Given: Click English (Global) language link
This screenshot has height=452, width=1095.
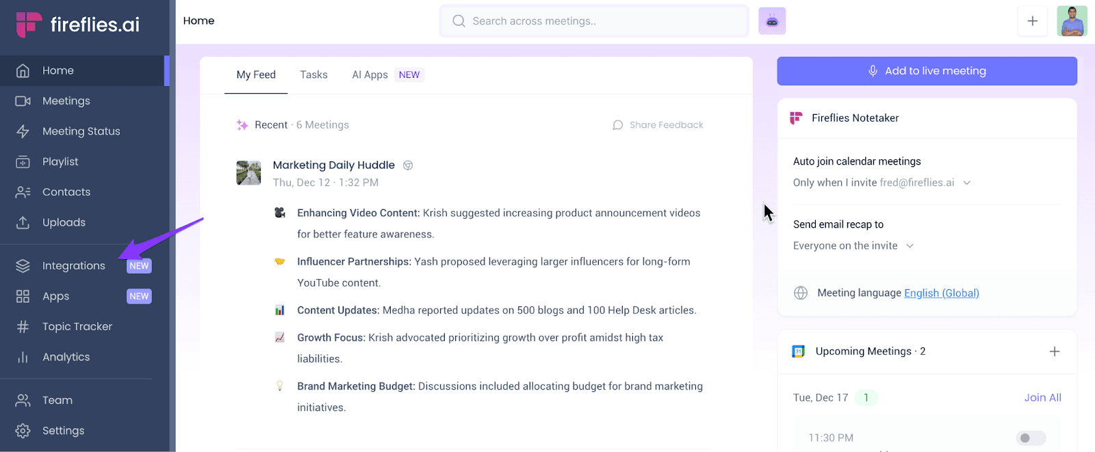Looking at the screenshot, I should pyautogui.click(x=942, y=293).
